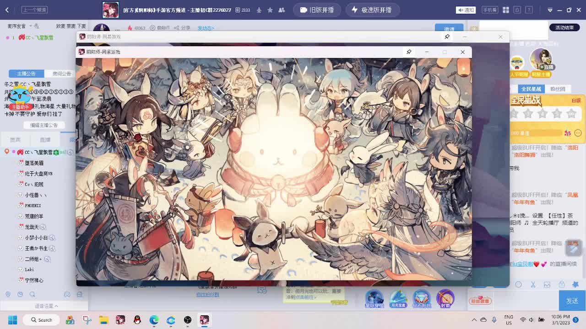
Task: Send the 射箭 gift
Action: click(445, 299)
